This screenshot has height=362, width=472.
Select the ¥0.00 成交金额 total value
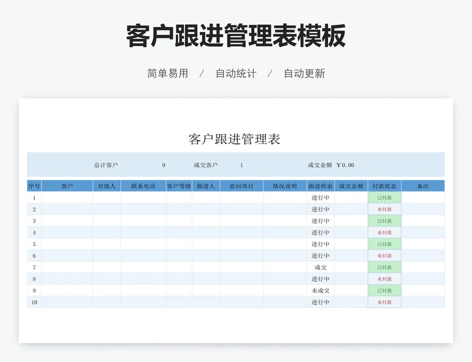pos(345,165)
